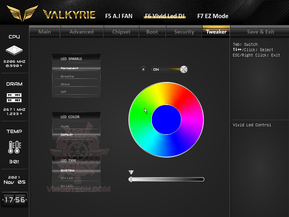The height and width of the screenshot is (217, 289).
Task: Select Breathe LED sparkle mode
Action: coord(76,76)
